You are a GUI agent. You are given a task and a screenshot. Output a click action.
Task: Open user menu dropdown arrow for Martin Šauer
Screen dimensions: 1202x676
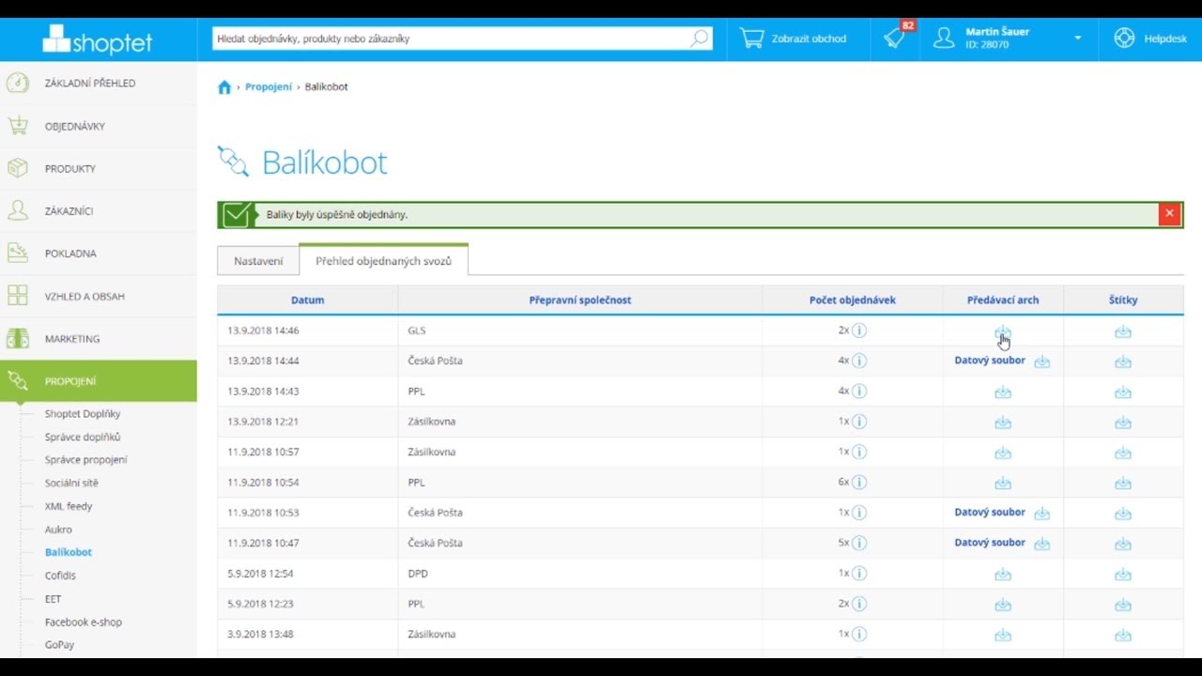[1078, 38]
